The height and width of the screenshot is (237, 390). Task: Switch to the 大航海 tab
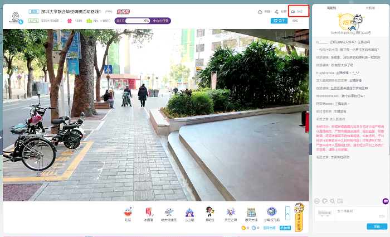tap(370, 8)
